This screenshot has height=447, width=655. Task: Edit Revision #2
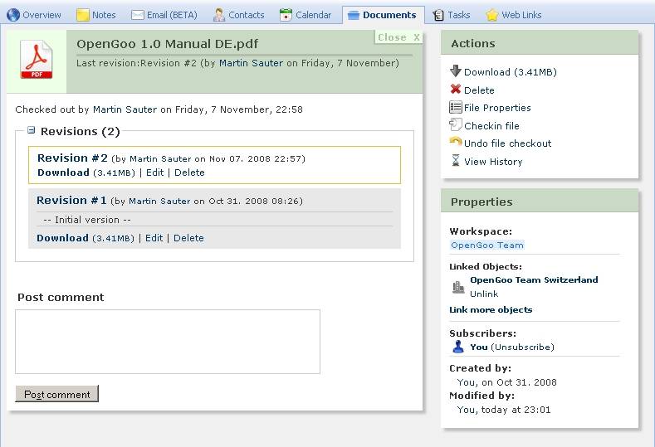[154, 172]
